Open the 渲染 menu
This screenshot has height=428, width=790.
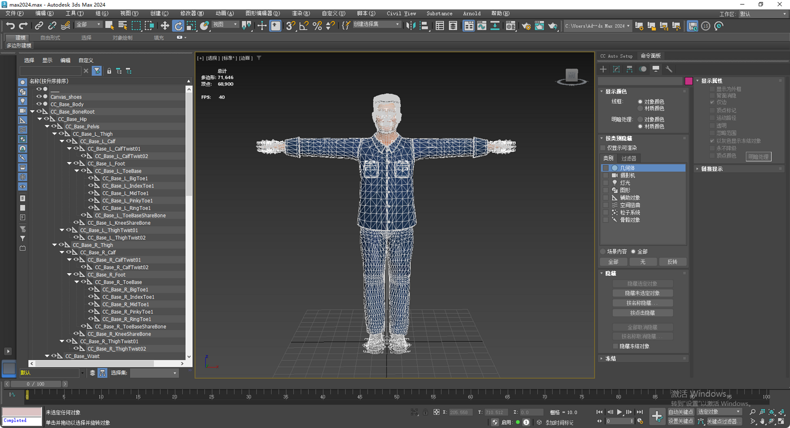301,14
